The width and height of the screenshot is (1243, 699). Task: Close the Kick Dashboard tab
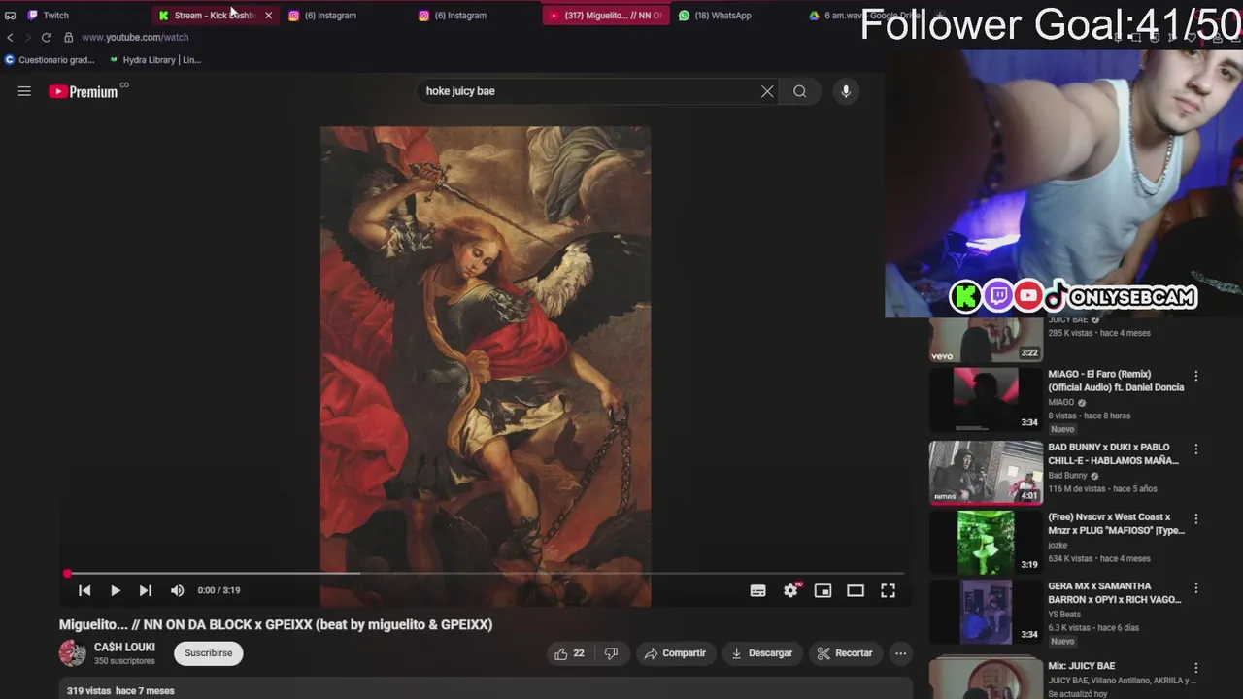click(x=269, y=16)
